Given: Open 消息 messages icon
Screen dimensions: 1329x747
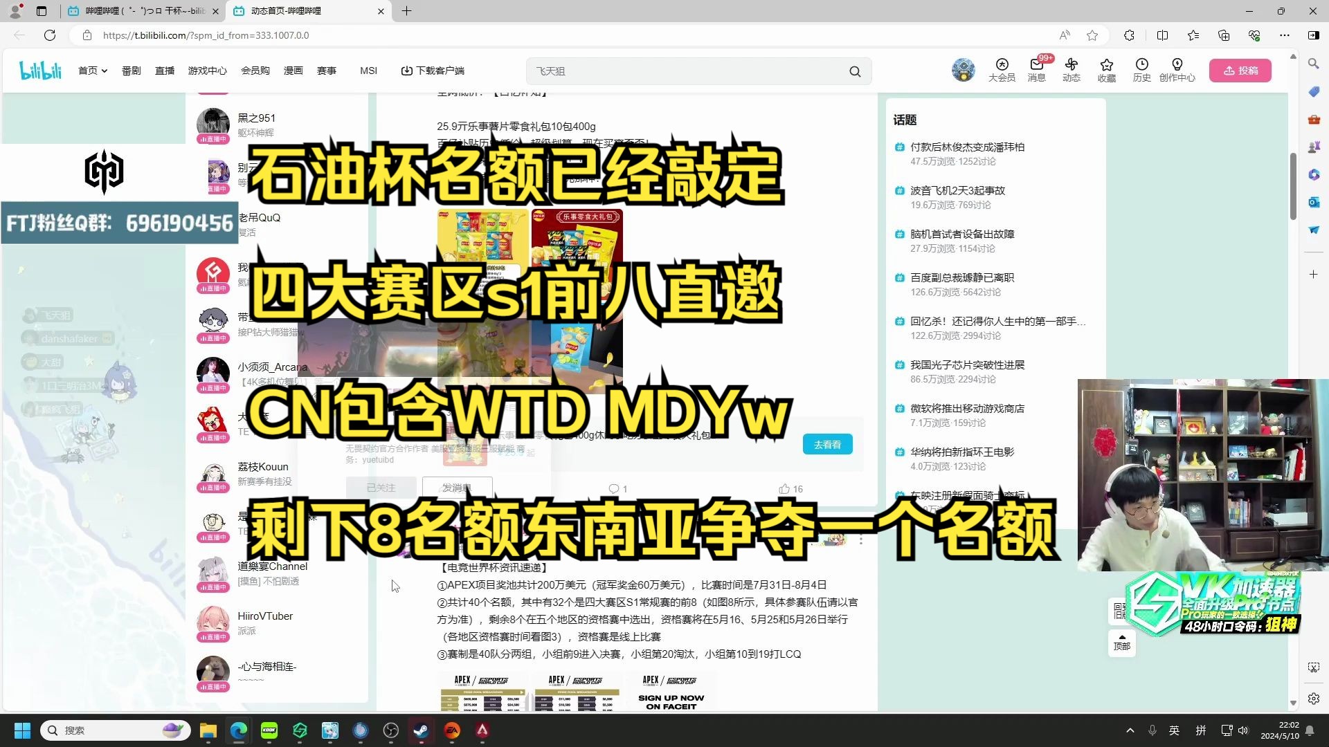Looking at the screenshot, I should [x=1037, y=70].
